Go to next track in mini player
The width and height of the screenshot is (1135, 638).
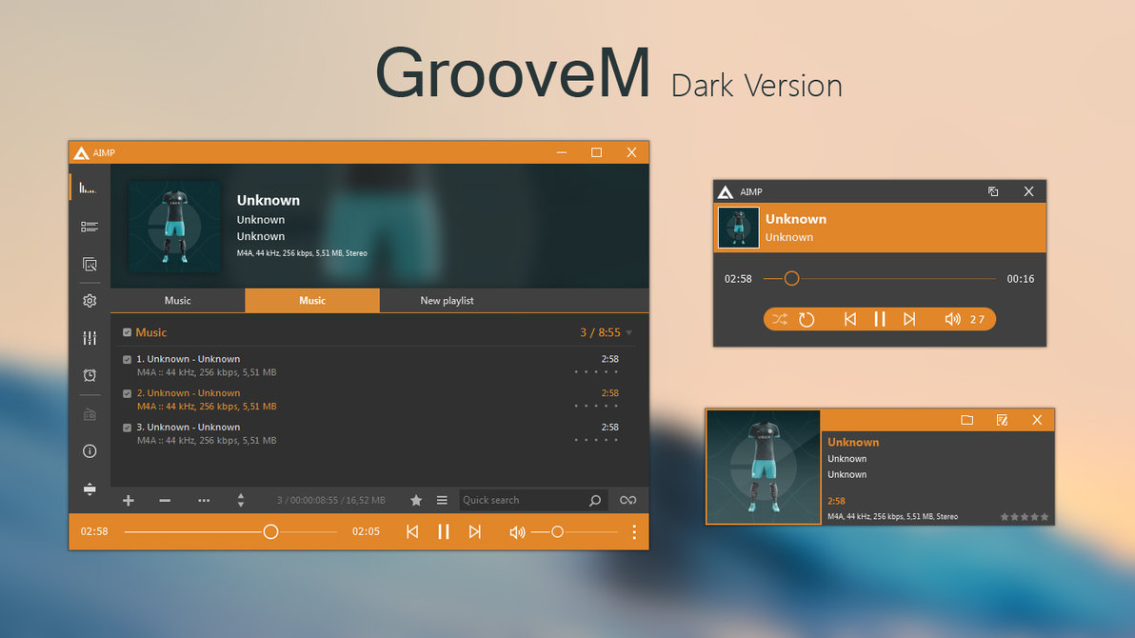tap(909, 319)
